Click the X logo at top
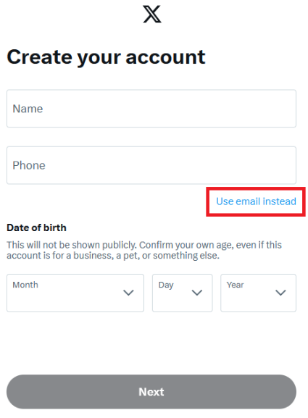Image resolution: width=308 pixels, height=418 pixels. 152,14
